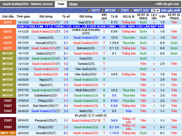Click the red card icon beside Saudi Arabia(U23) Panama row
Screen dimensions: 182x136
pyautogui.click(x=99, y=120)
